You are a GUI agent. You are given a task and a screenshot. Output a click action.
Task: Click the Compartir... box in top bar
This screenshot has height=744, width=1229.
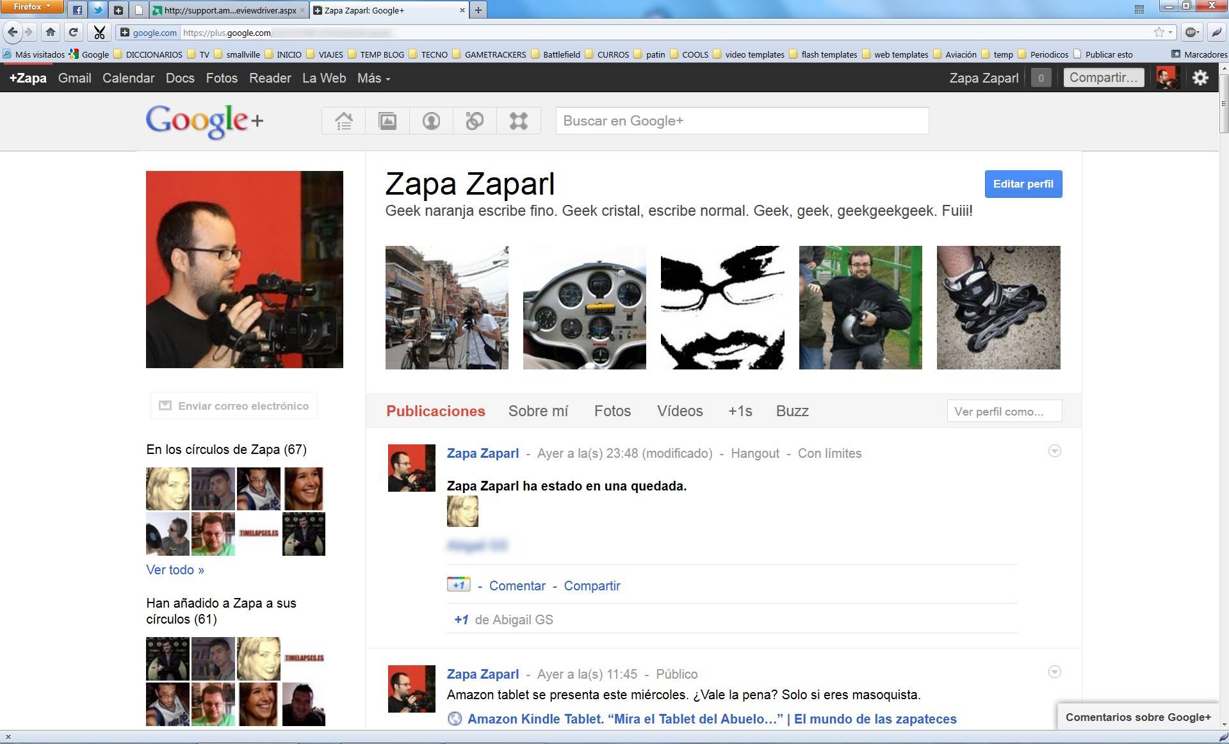coord(1103,78)
